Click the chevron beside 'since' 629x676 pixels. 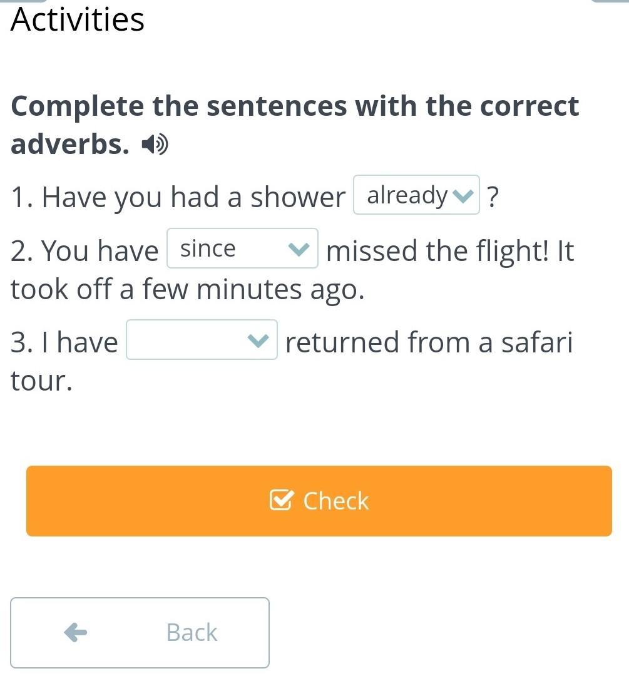[x=299, y=248]
